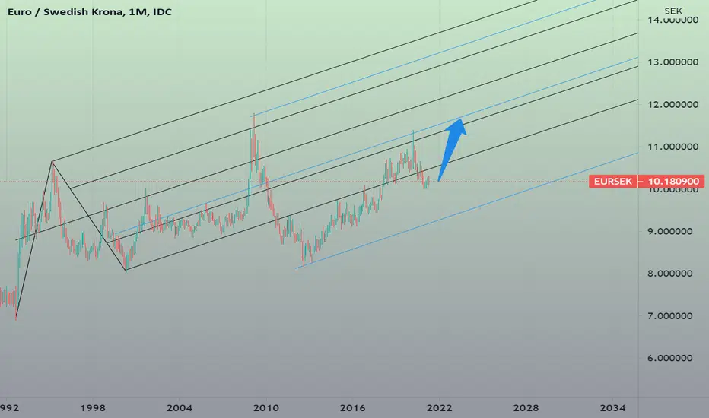Click the 12.000000 price axis label
This screenshot has height=418, width=709.
(x=672, y=104)
